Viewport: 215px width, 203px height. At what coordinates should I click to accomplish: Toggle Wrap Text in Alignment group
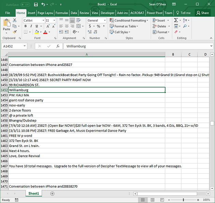click(78, 20)
